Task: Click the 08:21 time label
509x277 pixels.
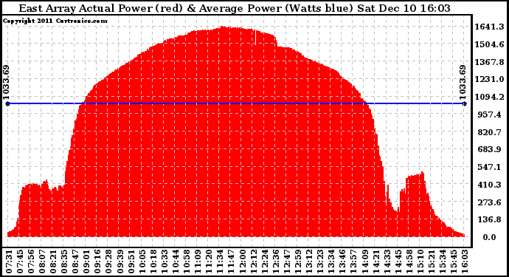Action: coord(54,261)
